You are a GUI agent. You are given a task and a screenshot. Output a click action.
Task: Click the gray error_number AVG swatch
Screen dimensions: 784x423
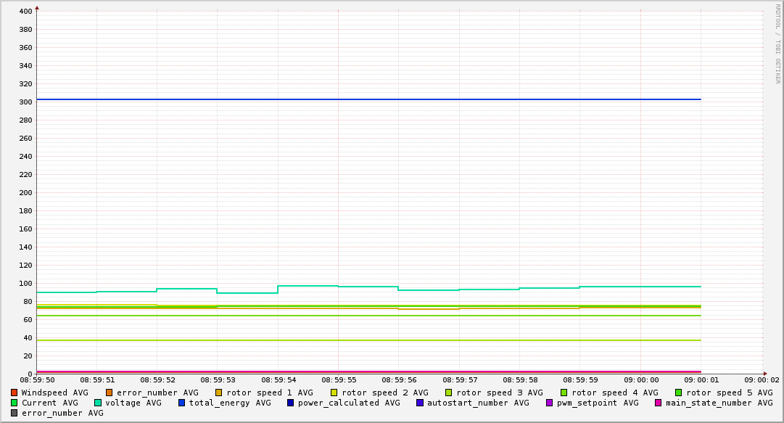[x=15, y=413]
